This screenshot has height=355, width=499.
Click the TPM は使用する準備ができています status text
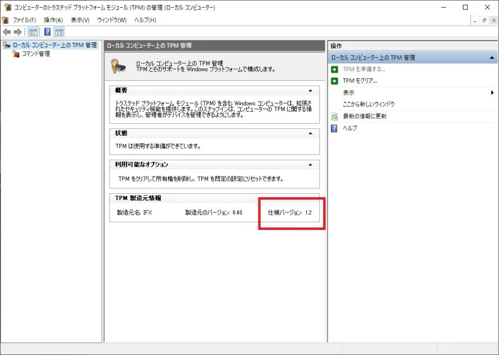[158, 146]
